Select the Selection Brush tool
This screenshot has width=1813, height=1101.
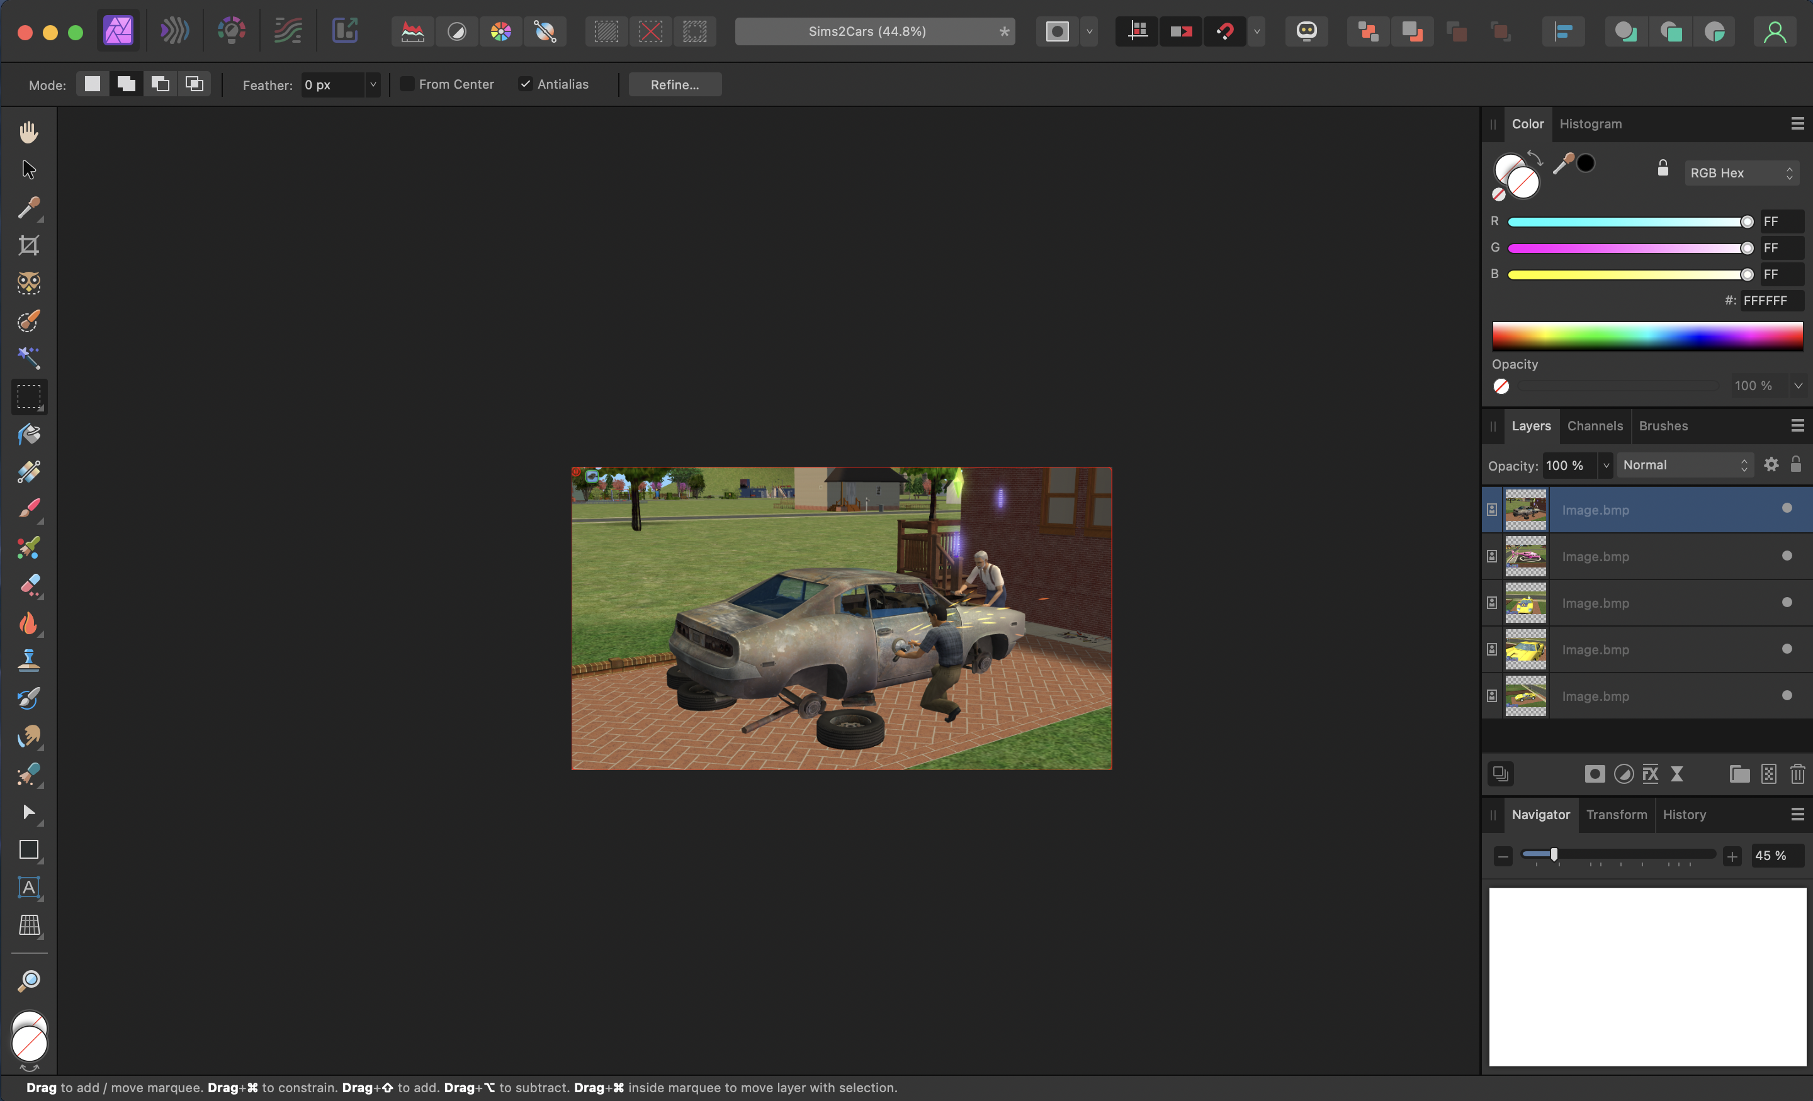[x=29, y=321]
